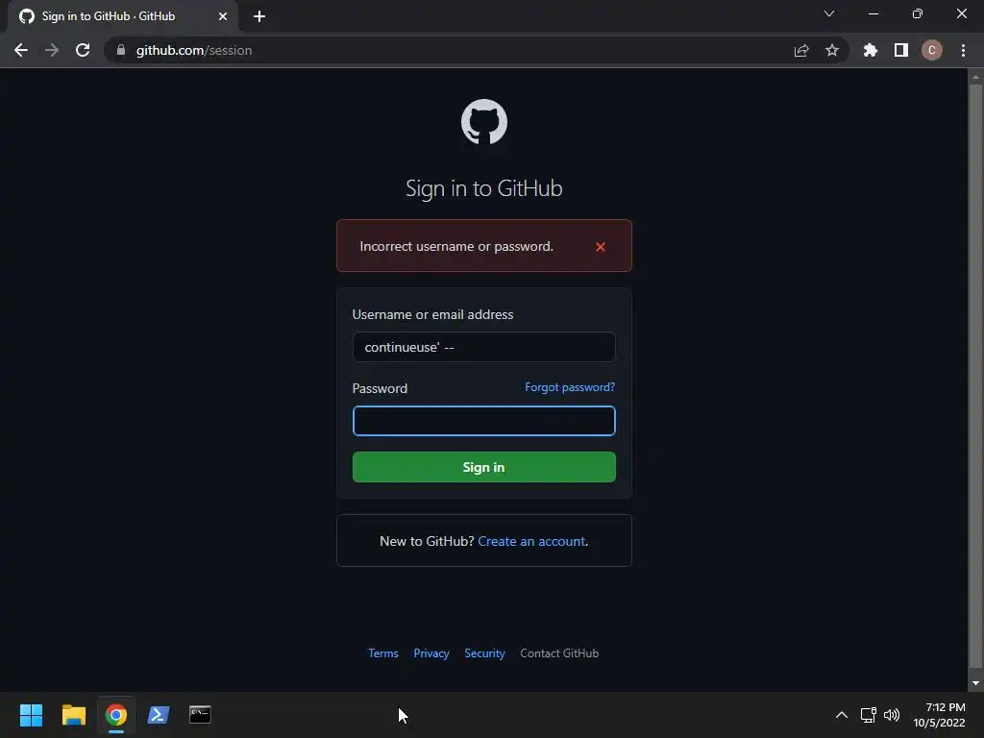984x738 pixels.
Task: Bookmark this tab with star icon
Action: (x=832, y=50)
